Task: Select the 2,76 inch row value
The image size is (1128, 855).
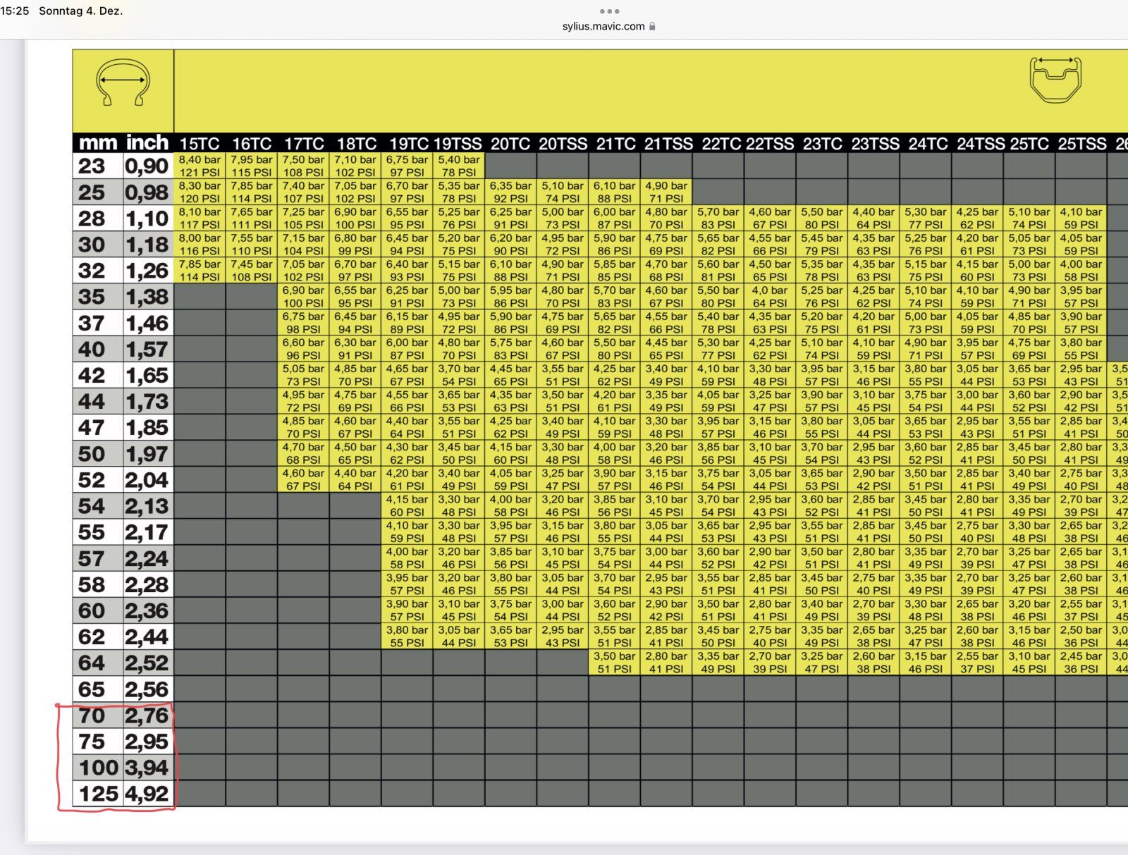Action: 147,715
